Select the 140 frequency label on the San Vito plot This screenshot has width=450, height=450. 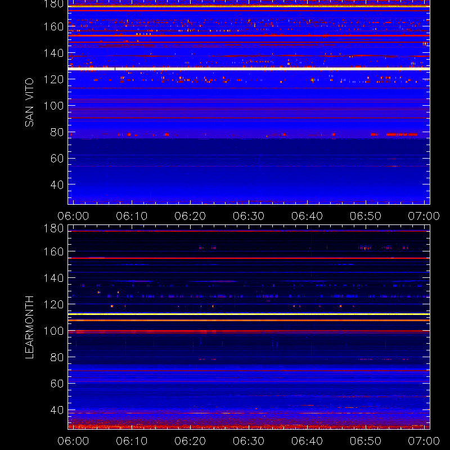(x=53, y=53)
